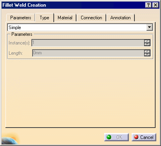Expand the Simple weld type dropdown

150,28
